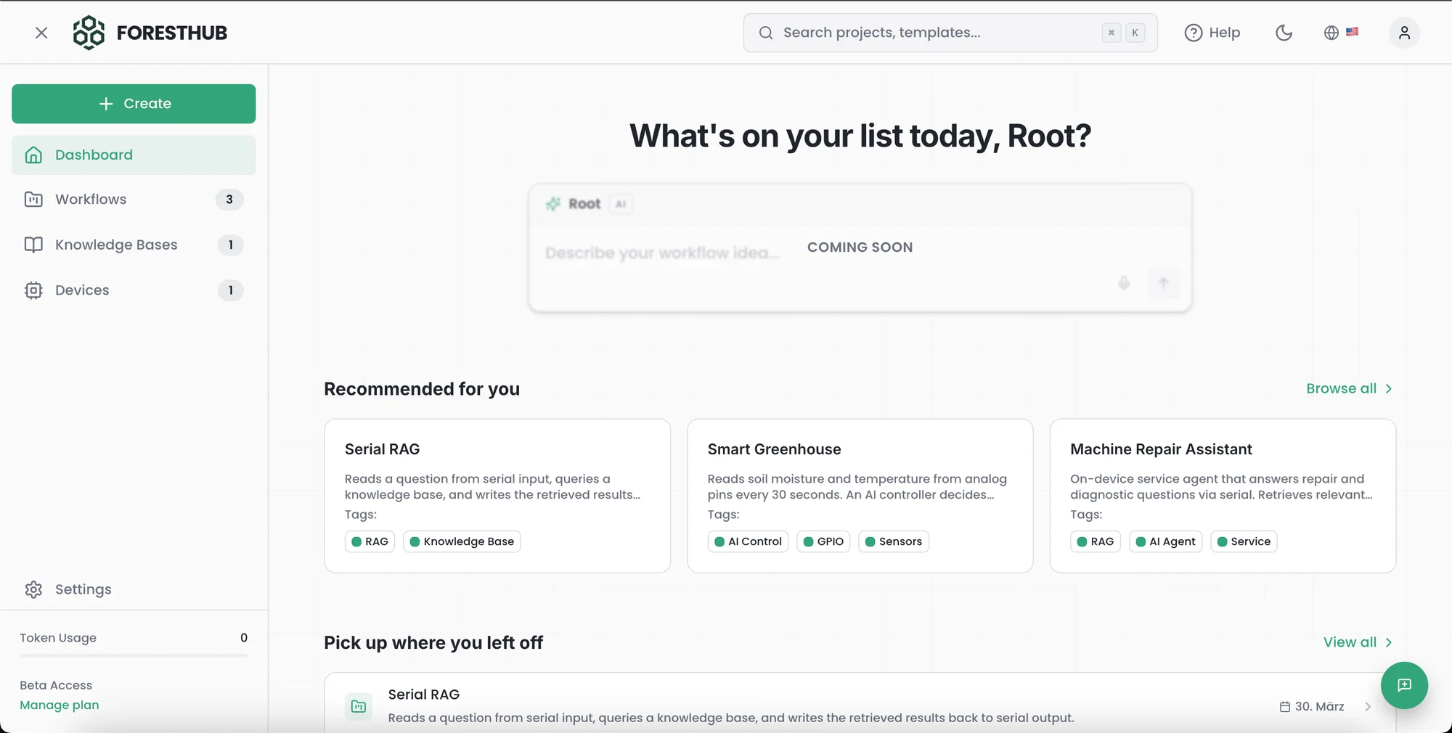The height and width of the screenshot is (733, 1452).
Task: Open Help from the top bar
Action: click(1212, 33)
